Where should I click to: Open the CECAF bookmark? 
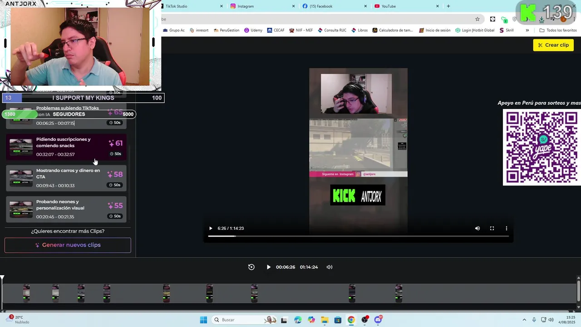276,30
